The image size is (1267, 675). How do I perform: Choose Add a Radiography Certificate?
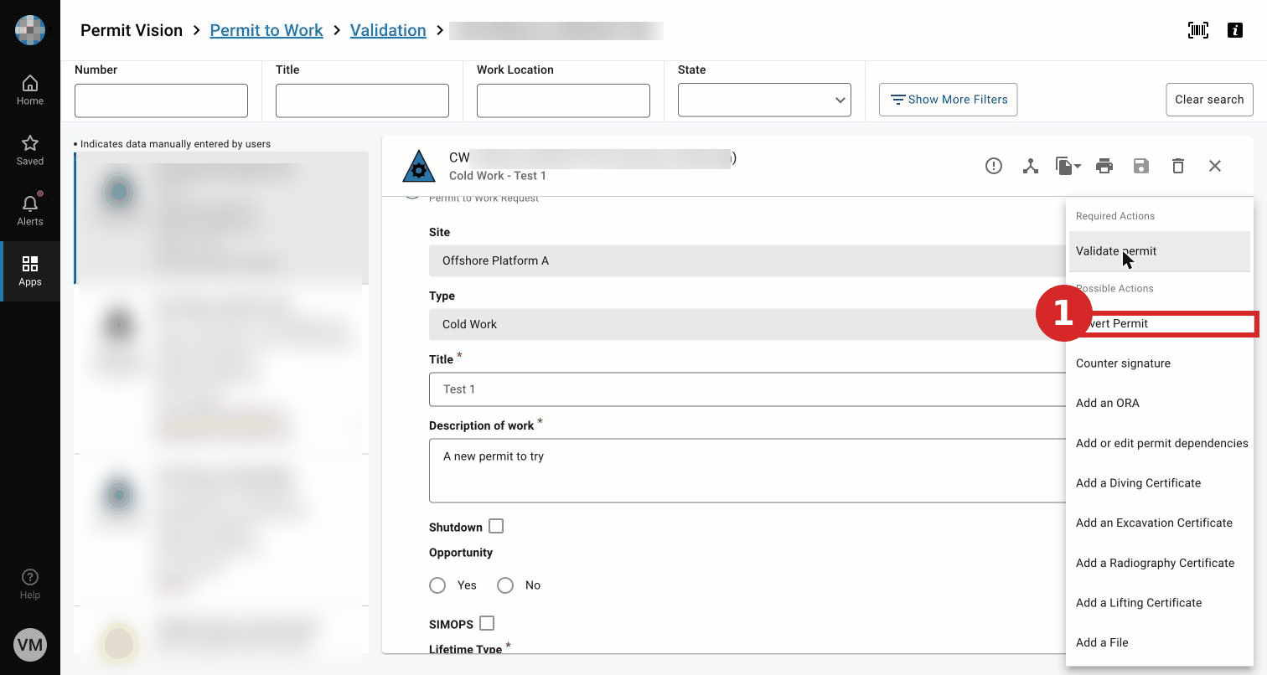[x=1160, y=563]
